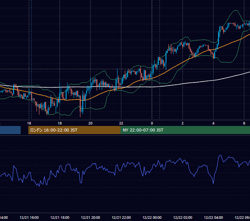
Task: Select the 16 hour axis label
Action: (x=29, y=123)
